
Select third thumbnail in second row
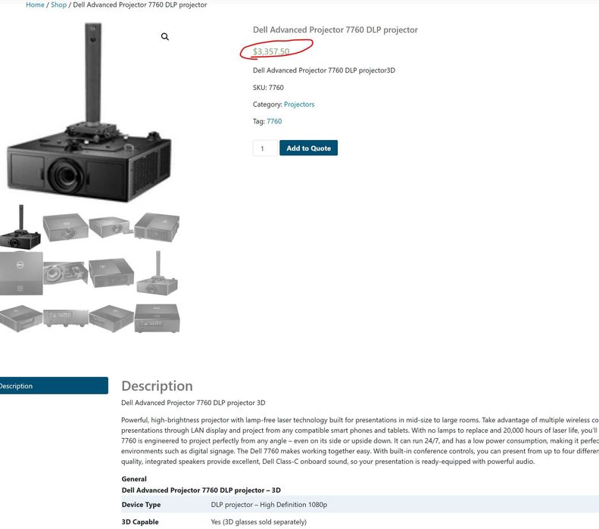tap(111, 272)
